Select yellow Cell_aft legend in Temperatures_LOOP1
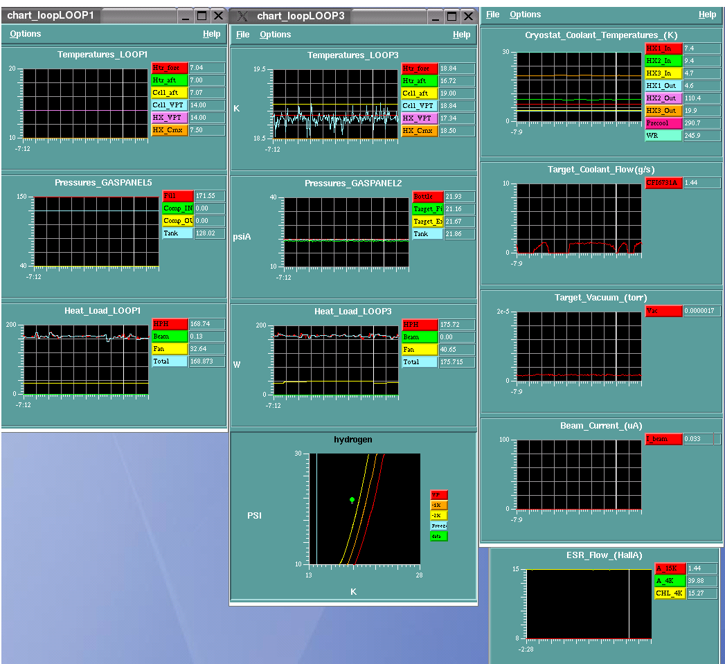Screen dimensions: 725x664 [x=169, y=93]
